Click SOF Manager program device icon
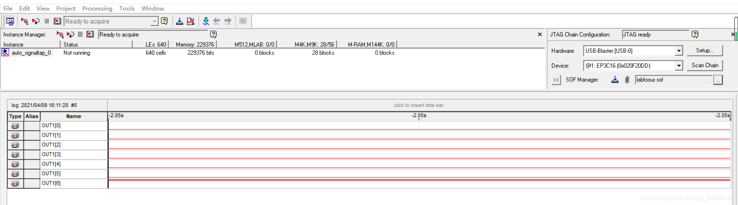738x205 pixels. [615, 79]
